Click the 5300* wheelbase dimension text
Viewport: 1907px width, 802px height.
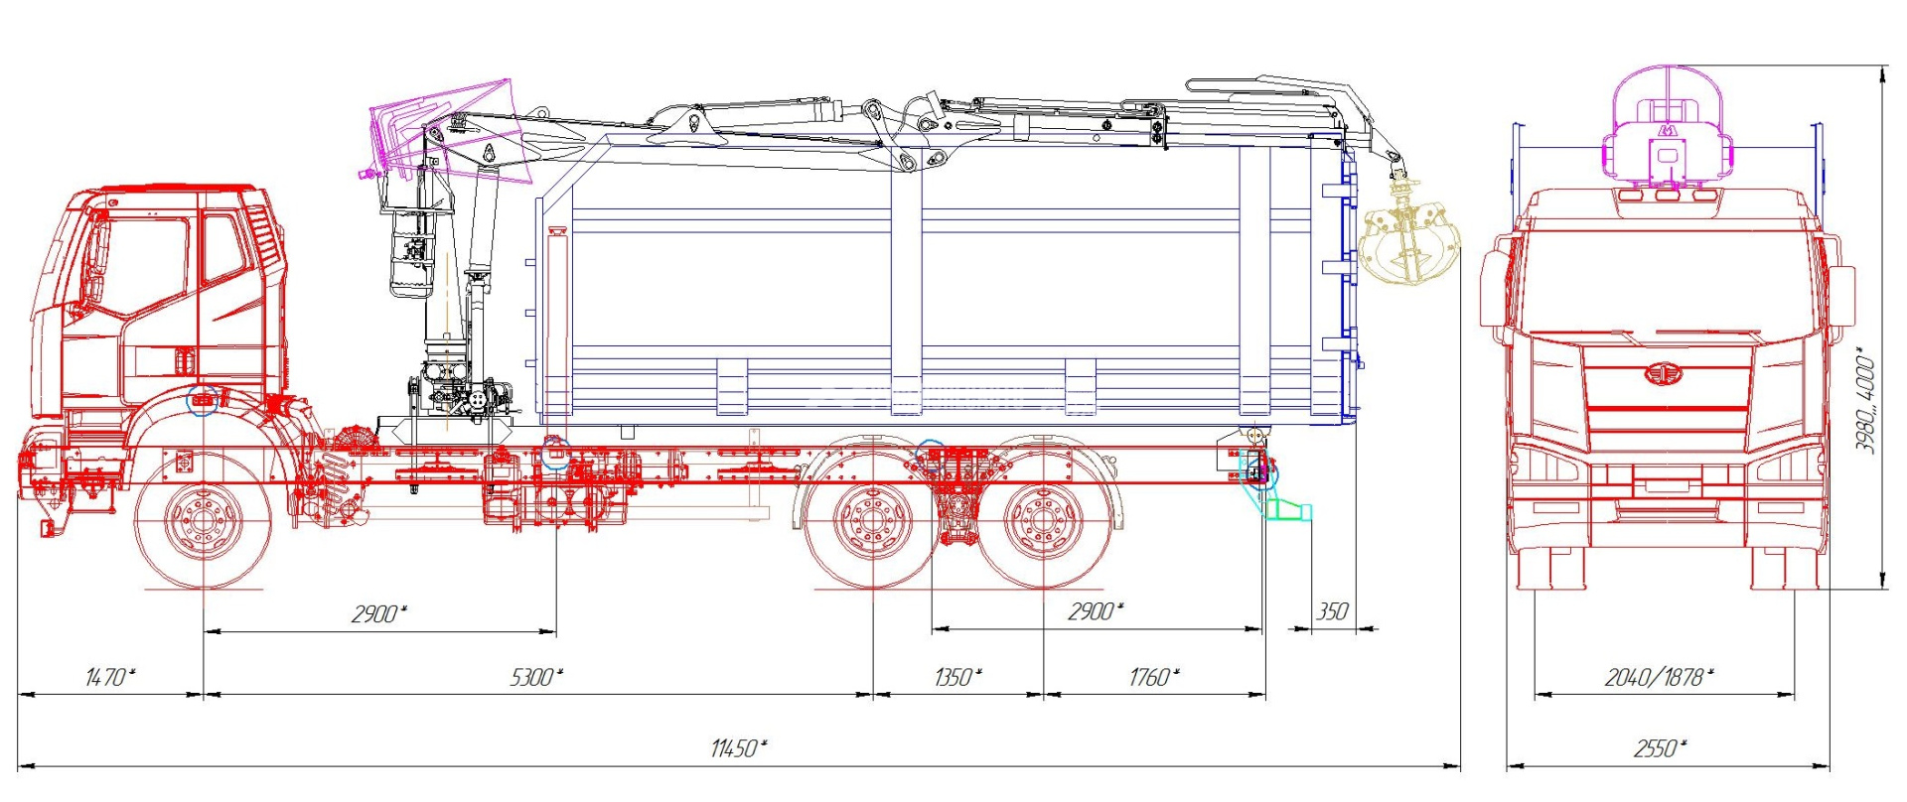pyautogui.click(x=536, y=677)
